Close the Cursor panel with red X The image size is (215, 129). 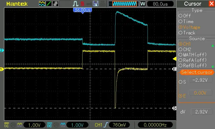[x=212, y=3]
